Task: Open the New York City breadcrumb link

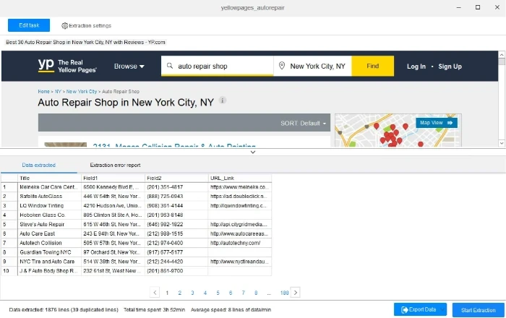Action: [x=81, y=92]
